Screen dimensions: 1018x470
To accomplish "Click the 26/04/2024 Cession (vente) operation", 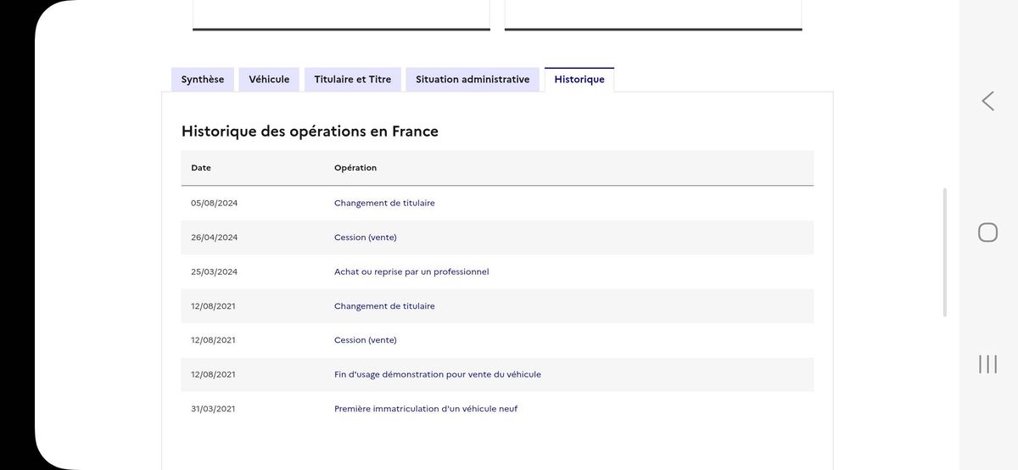I will click(365, 238).
